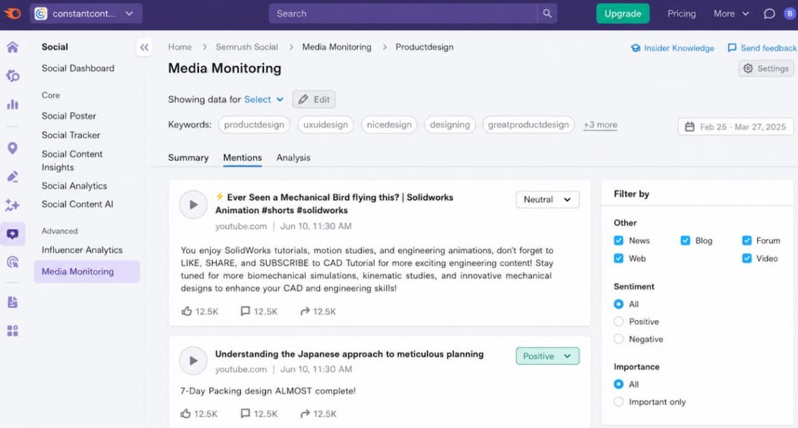
Task: Uncheck the Blog filter checkbox
Action: click(x=685, y=240)
